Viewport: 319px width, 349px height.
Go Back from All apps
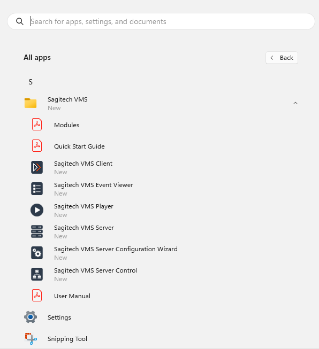point(282,58)
